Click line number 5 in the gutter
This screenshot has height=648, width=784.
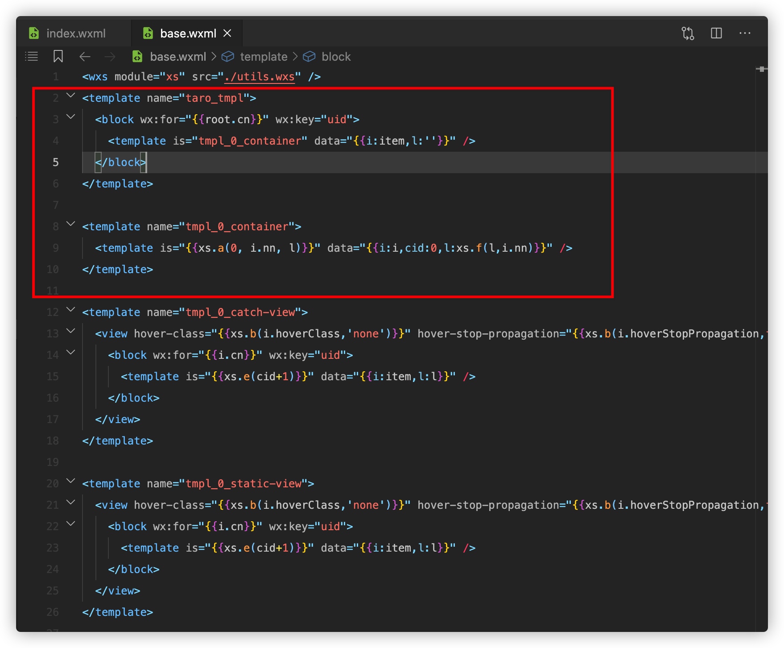point(56,162)
